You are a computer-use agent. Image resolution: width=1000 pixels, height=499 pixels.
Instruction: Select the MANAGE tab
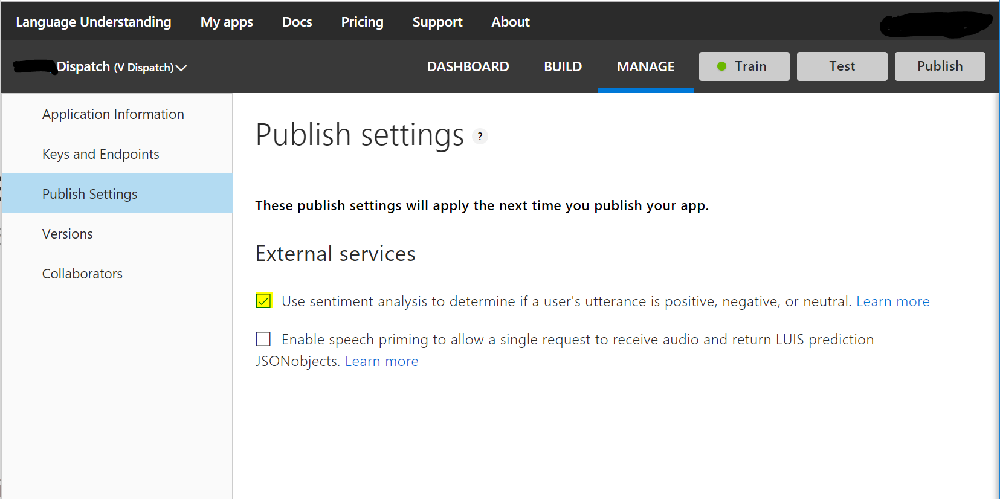click(645, 66)
